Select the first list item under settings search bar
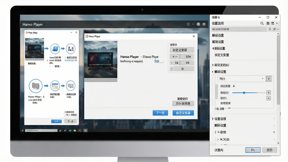 (x=218, y=35)
